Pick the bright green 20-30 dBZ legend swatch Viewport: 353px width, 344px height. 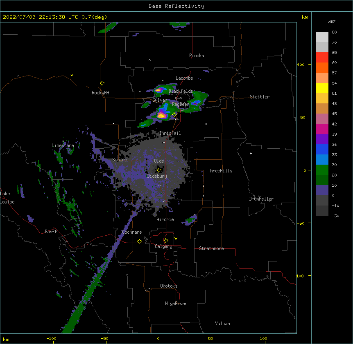(322, 170)
